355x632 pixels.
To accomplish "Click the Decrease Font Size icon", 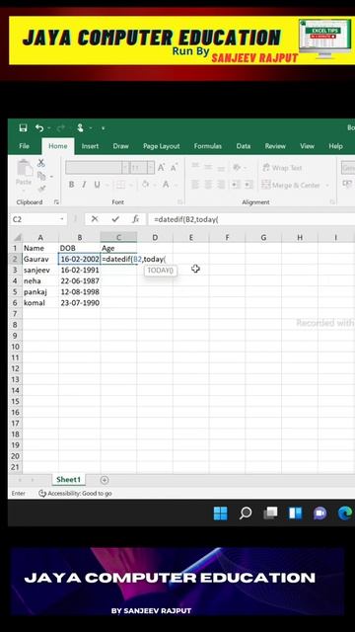I will 174,168.
